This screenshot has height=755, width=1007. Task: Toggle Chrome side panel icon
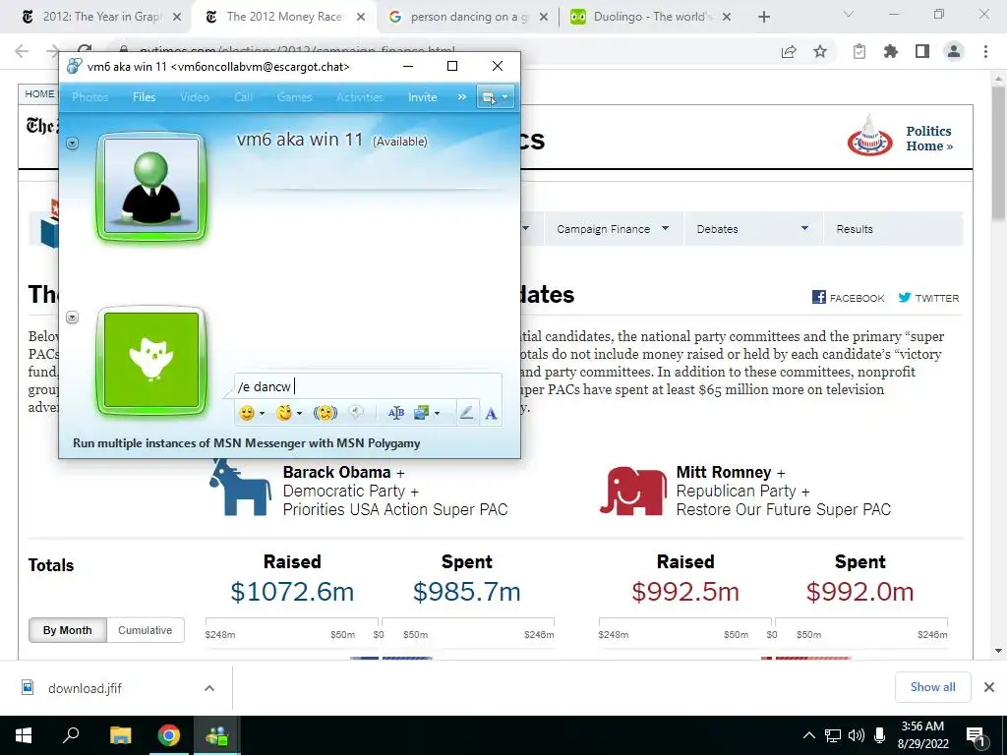click(x=922, y=51)
